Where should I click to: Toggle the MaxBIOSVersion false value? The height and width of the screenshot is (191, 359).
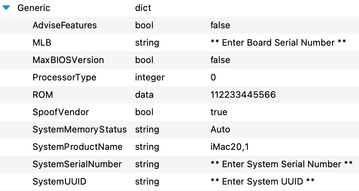coord(220,60)
